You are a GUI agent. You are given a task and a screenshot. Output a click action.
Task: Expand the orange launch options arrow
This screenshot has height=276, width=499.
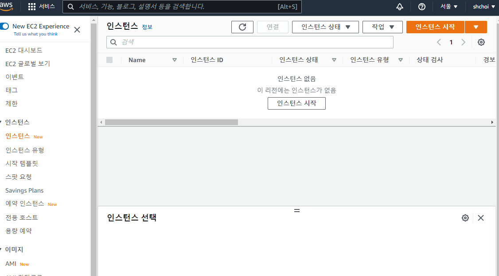coord(476,27)
